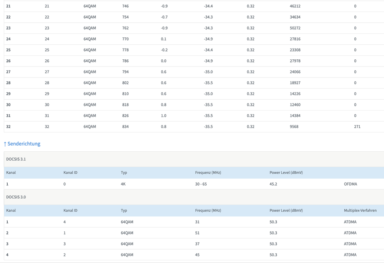384x263 pixels.
Task: Click Frequenz (MHz) header in DOCSIS 3.1 table
Action: (x=208, y=173)
